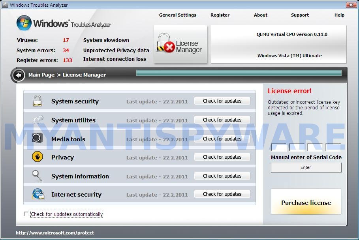Focus the first serial code field
The image size is (359, 240).
click(279, 147)
